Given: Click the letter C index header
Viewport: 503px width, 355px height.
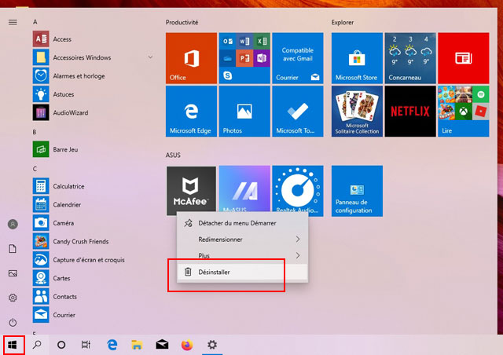Looking at the screenshot, I should (35, 169).
